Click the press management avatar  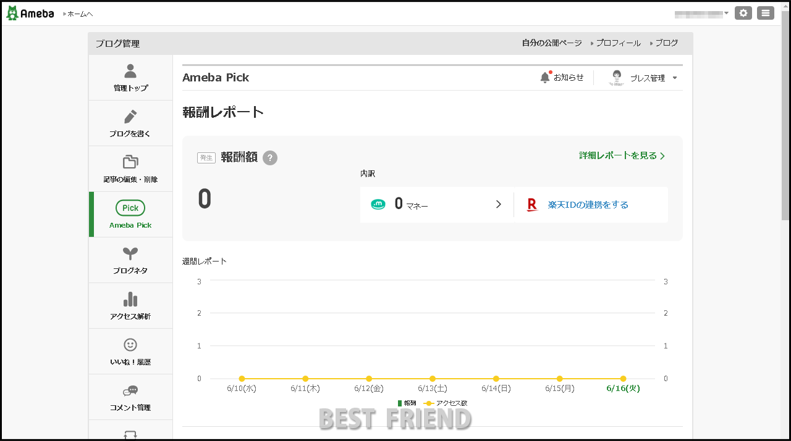click(617, 77)
